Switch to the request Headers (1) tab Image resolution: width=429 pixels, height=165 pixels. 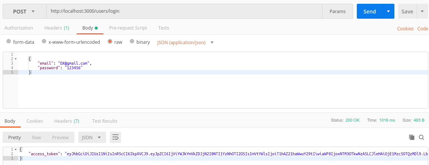pos(57,28)
